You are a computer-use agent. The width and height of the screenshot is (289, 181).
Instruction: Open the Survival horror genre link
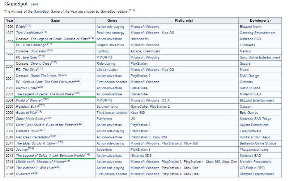[108, 107]
